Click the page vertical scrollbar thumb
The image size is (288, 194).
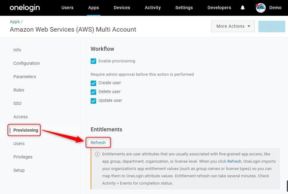287,187
